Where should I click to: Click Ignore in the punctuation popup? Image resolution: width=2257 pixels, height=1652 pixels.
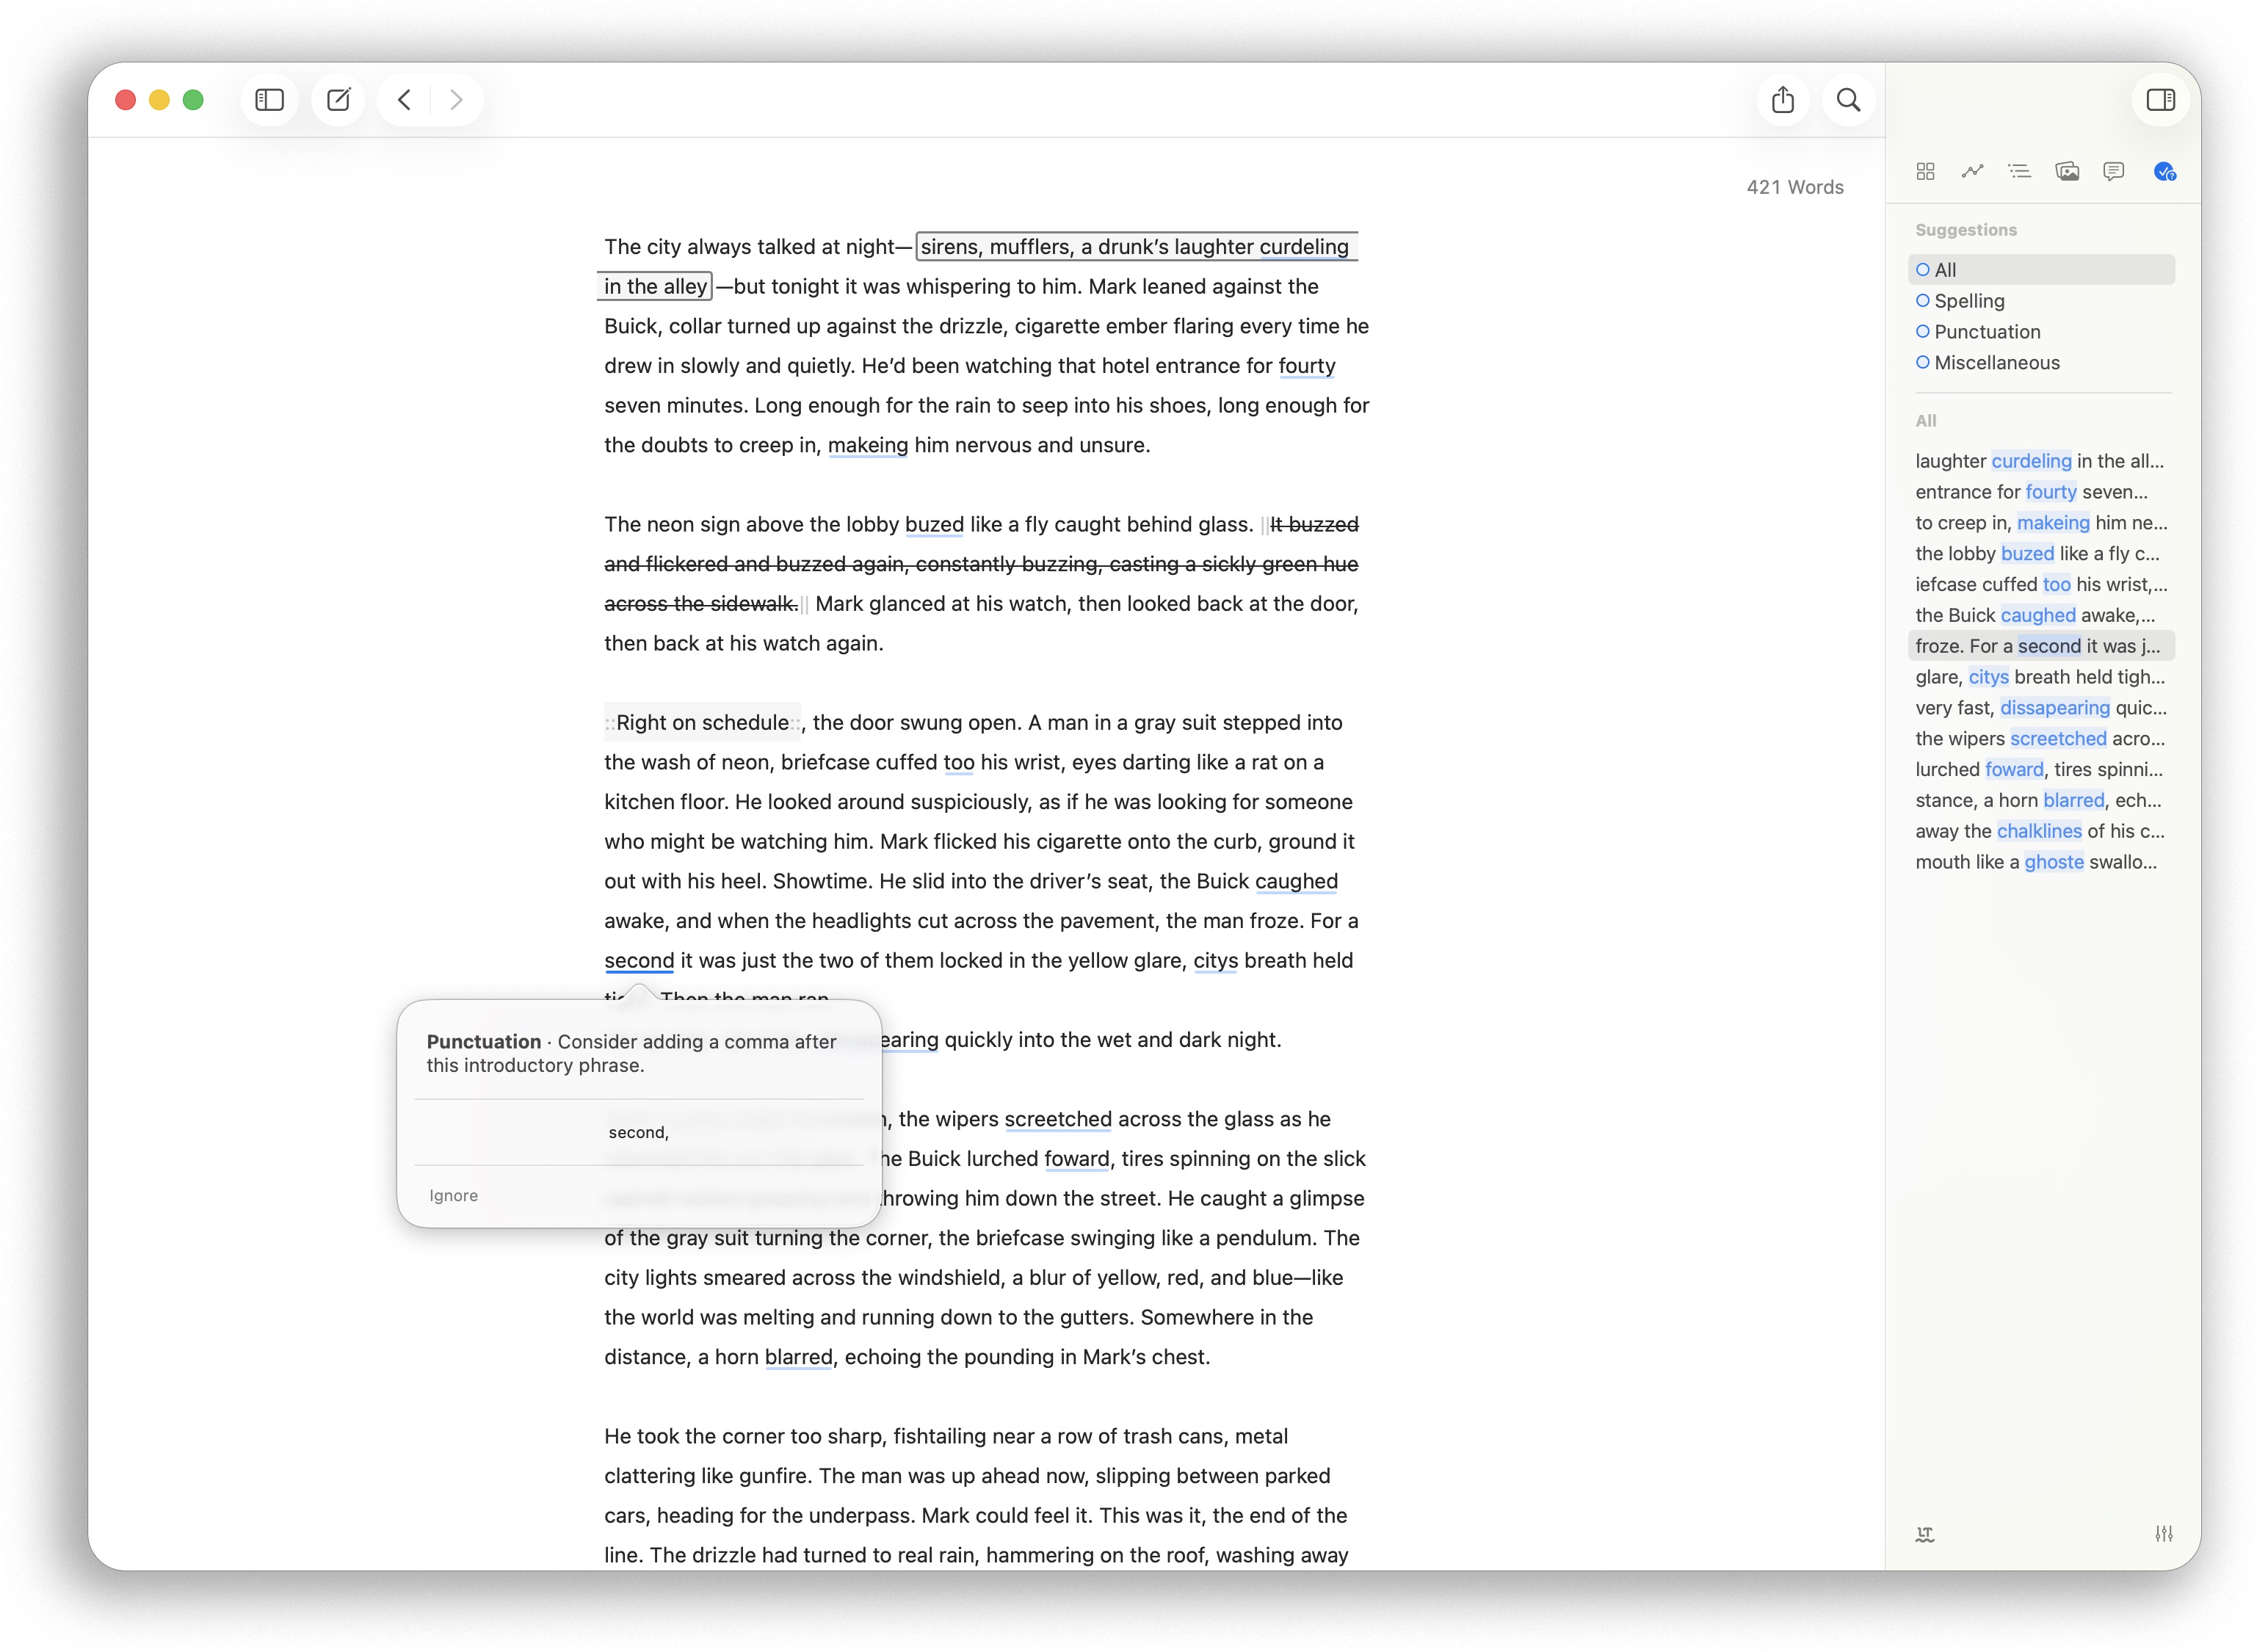click(453, 1196)
